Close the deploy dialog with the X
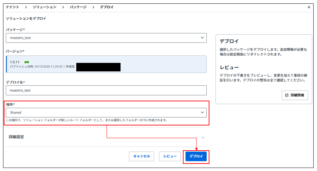The width and height of the screenshot is (317, 171). pyautogui.click(x=309, y=7)
